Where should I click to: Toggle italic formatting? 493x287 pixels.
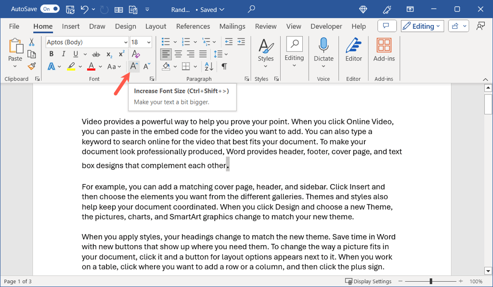coord(63,54)
